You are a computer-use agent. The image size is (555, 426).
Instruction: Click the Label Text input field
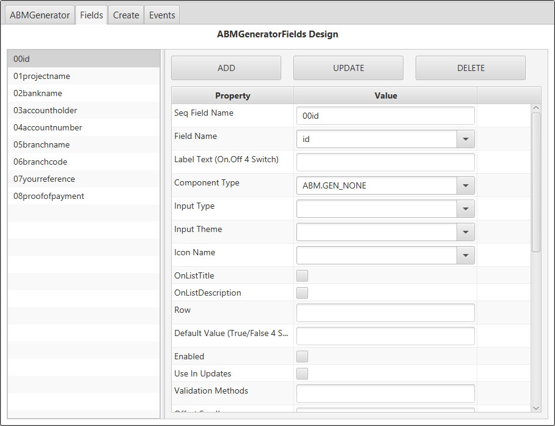click(385, 162)
